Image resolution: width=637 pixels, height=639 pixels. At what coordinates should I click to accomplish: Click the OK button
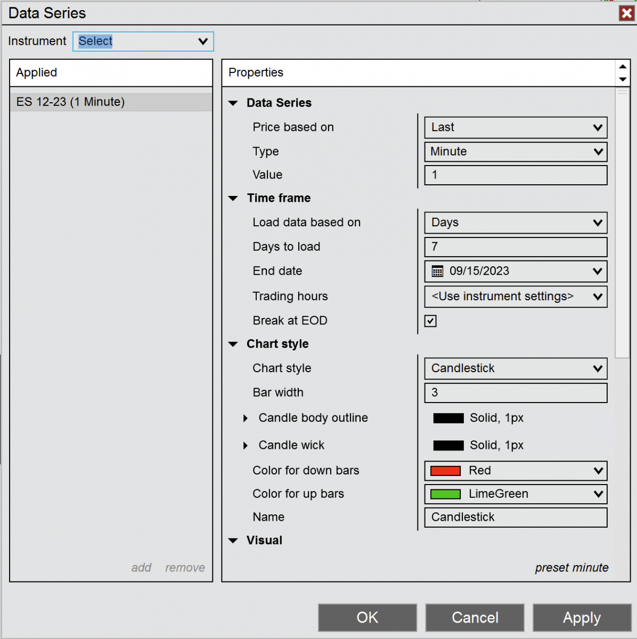click(x=367, y=618)
